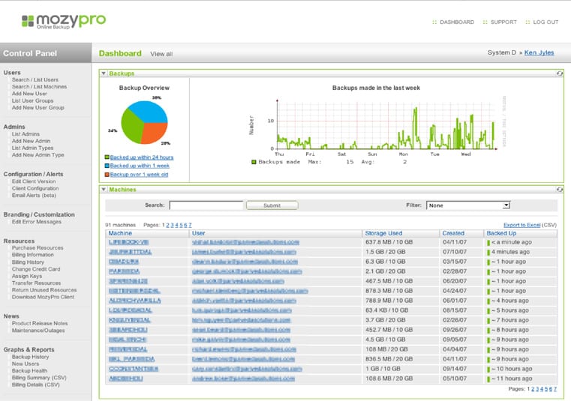Open Billing Details (CSV)
Screen dimensions: 571x401
(36, 385)
